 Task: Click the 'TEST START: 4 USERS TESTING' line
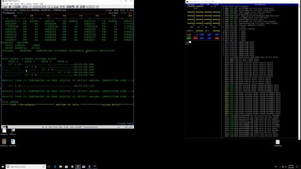point(29,59)
